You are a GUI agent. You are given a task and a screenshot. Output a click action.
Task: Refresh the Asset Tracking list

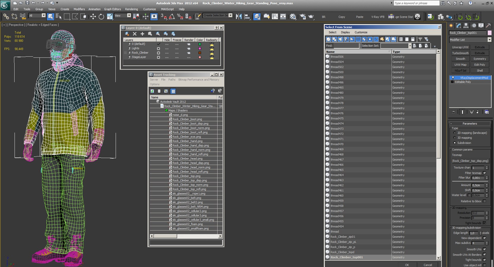click(x=152, y=91)
